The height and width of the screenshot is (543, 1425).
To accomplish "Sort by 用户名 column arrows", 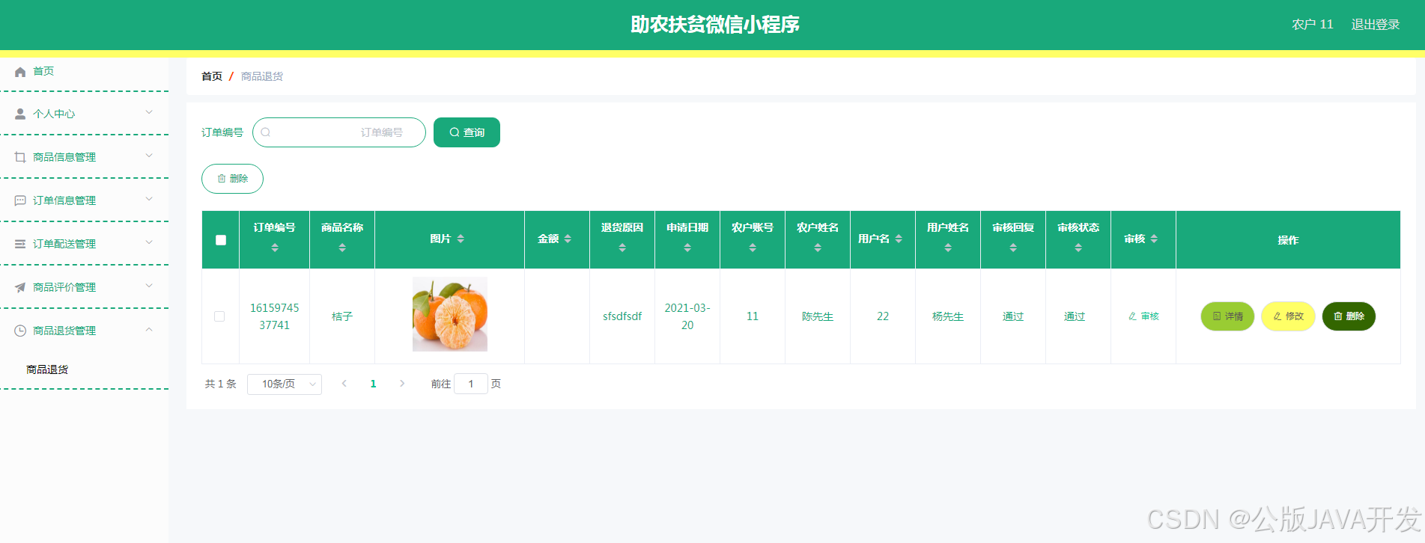I will click(899, 239).
